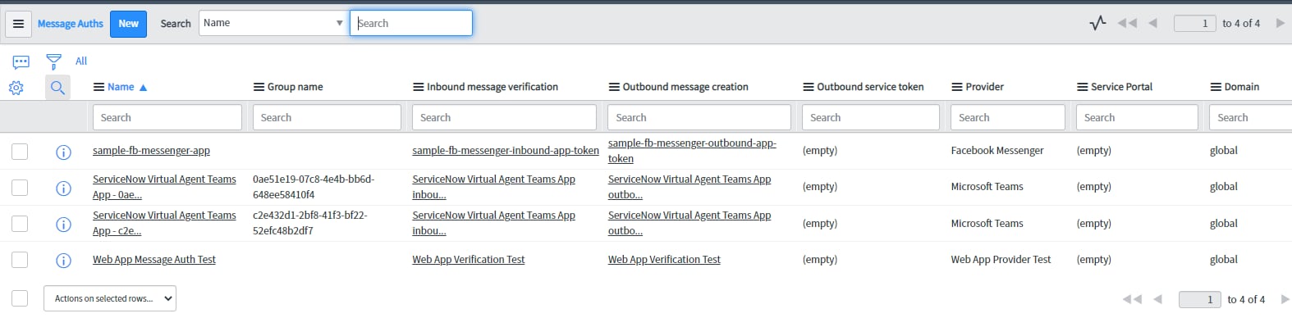
Task: Open Web App Verification Test inbound link
Action: coord(469,260)
